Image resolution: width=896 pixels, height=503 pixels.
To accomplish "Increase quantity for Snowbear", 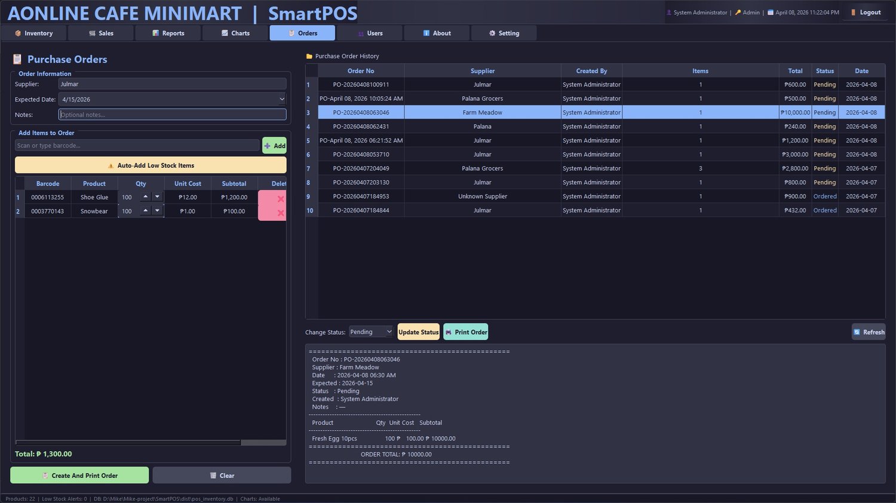I will (145, 210).
